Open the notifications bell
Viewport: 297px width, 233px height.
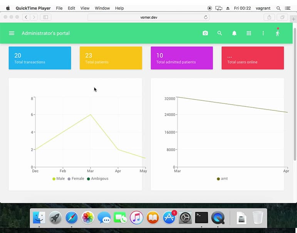coord(234,33)
